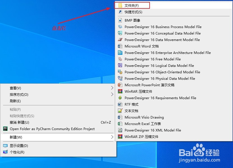
Task: Click the Business Process Model icon
Action: (120, 27)
